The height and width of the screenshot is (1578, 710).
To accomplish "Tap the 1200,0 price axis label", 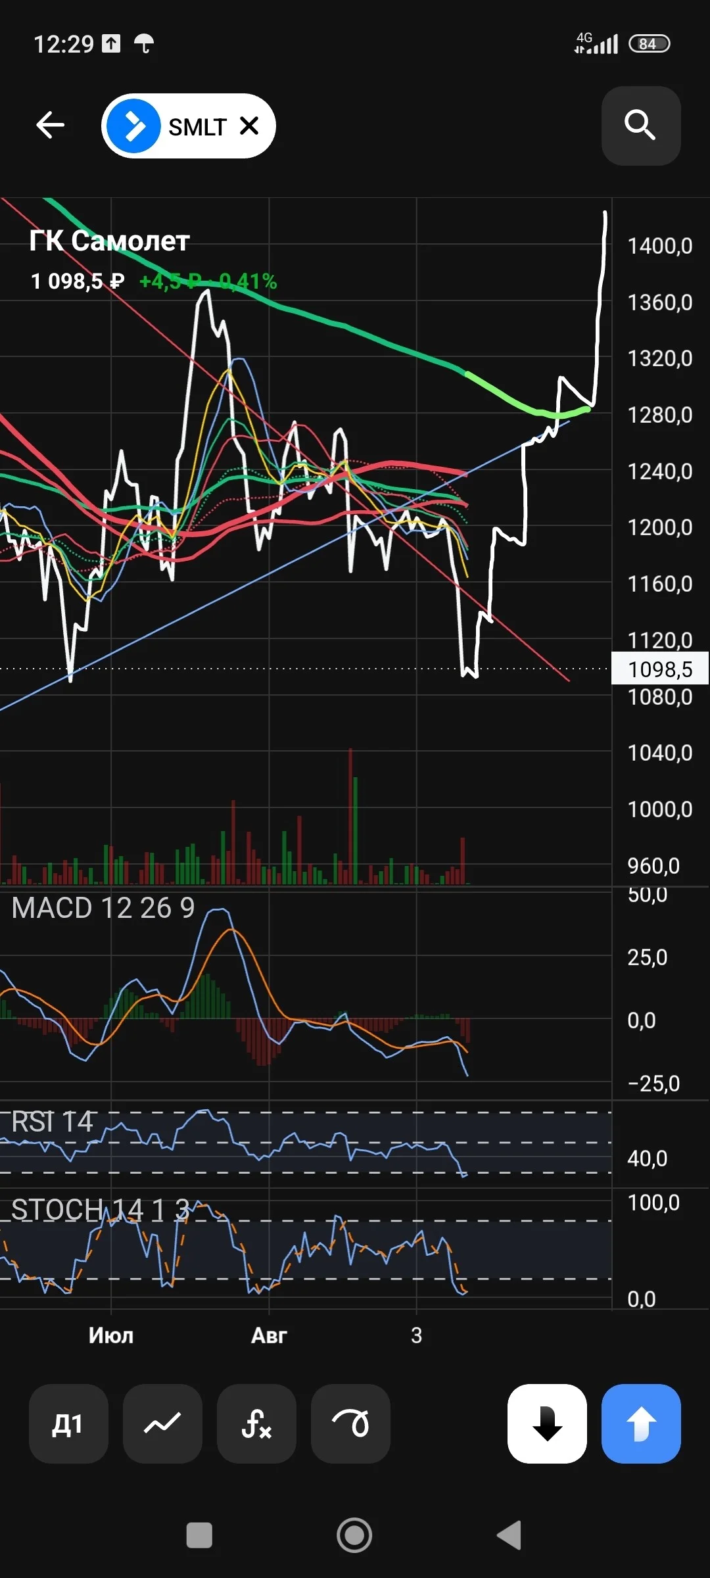I will (660, 527).
